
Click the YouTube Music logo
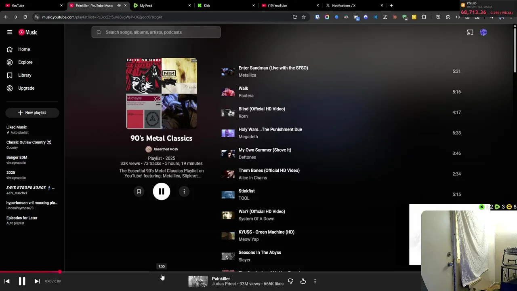coord(28,32)
